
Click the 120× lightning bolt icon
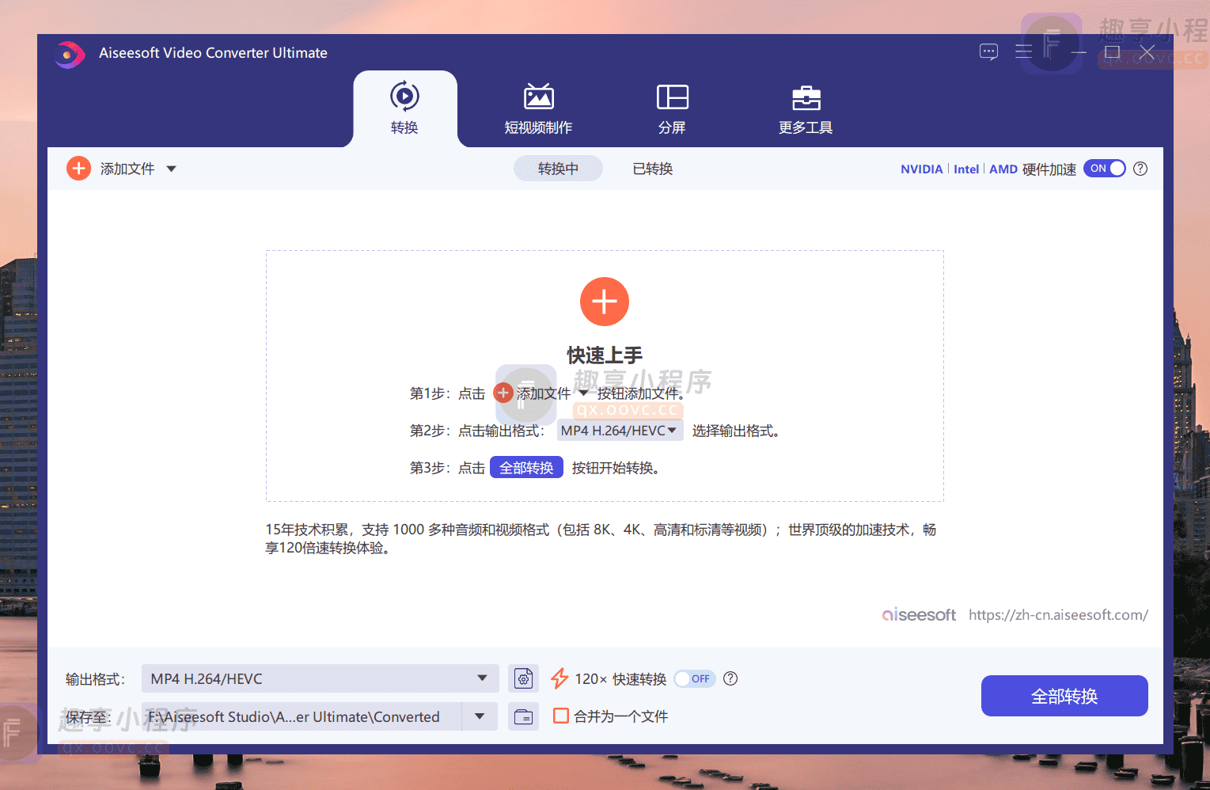pos(559,678)
